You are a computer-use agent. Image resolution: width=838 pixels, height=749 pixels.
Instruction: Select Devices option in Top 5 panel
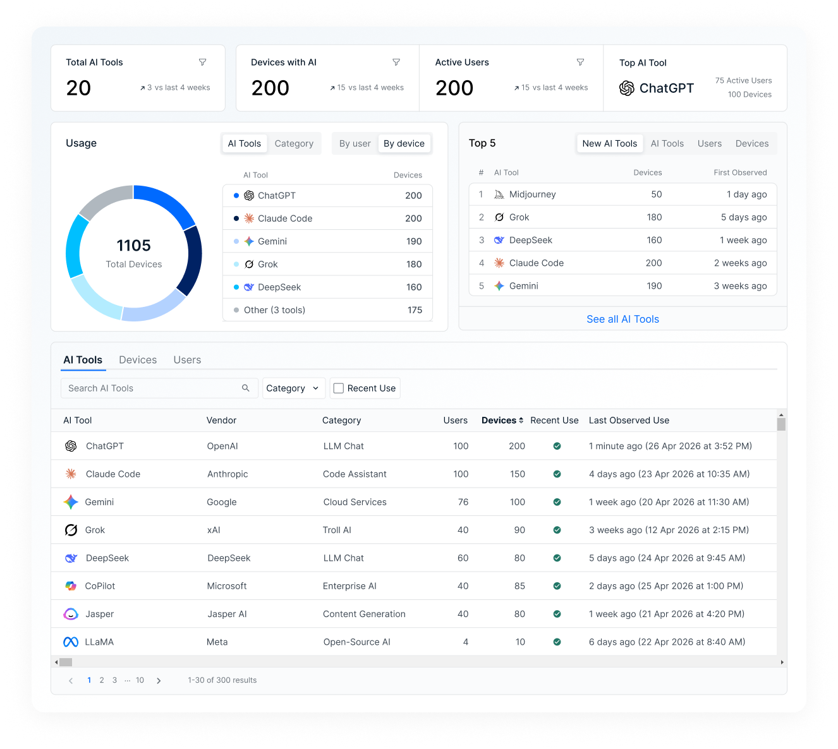752,143
